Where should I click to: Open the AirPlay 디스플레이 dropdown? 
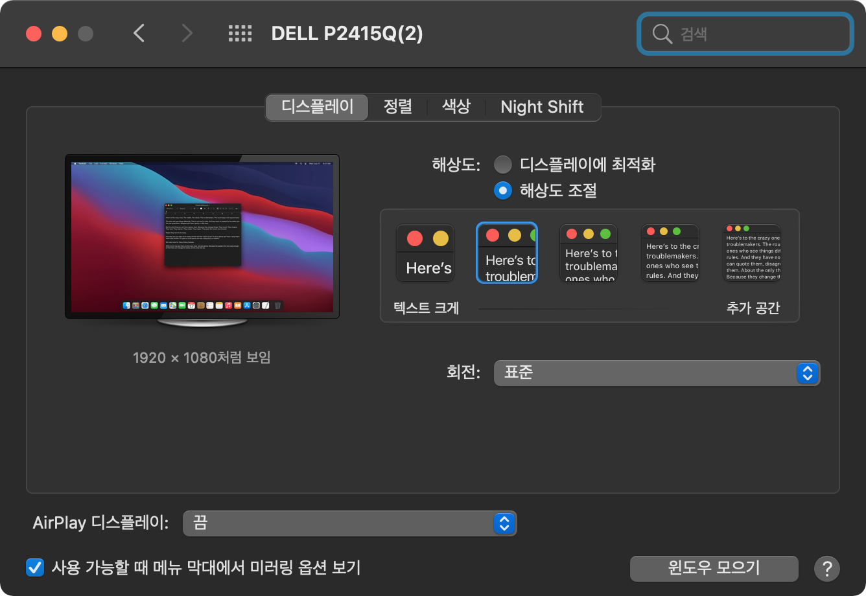pyautogui.click(x=349, y=523)
